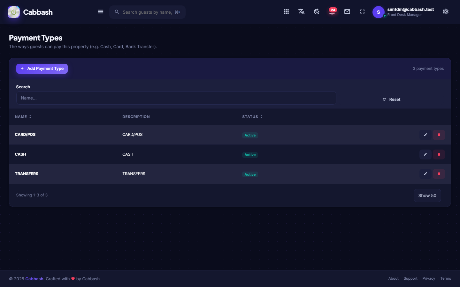
Task: Edit the CARD/POS payment type
Action: point(425,135)
